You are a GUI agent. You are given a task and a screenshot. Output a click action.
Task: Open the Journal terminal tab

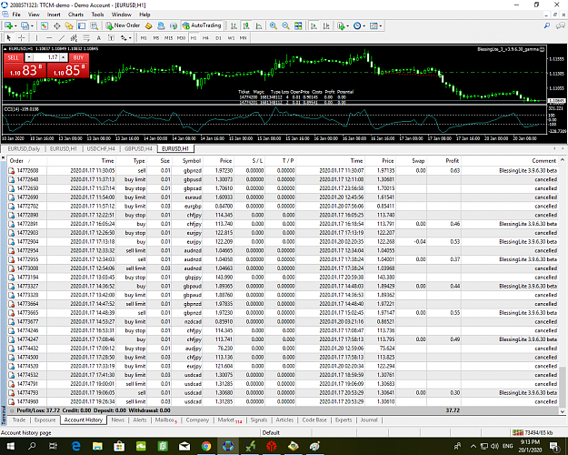point(369,420)
